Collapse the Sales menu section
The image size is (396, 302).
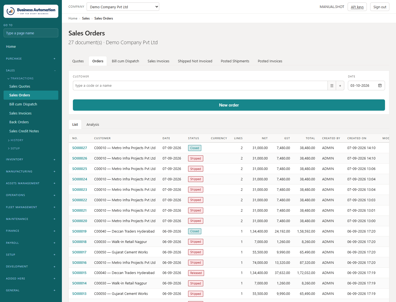31,71
